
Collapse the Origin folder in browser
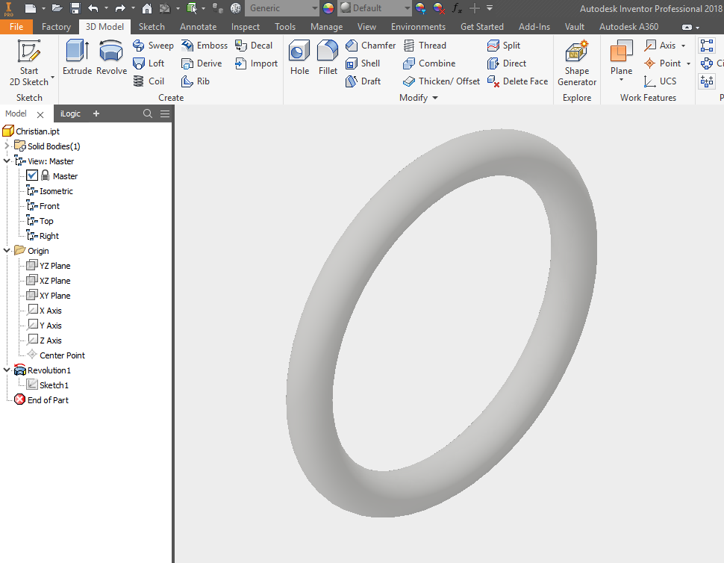[x=6, y=250]
